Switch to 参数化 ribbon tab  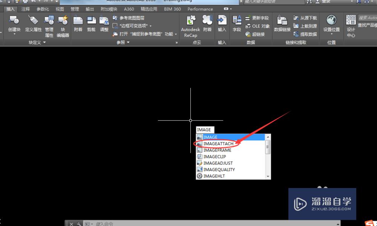43,9
